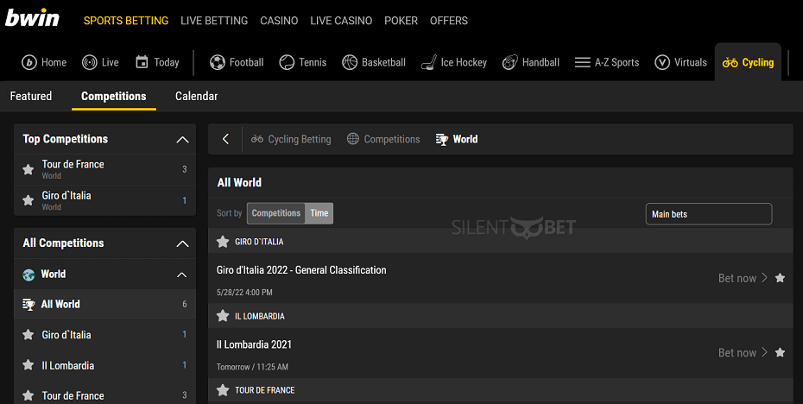This screenshot has height=404, width=803.
Task: Click the 5/28/22 4:00 PM date
Action: (x=244, y=293)
